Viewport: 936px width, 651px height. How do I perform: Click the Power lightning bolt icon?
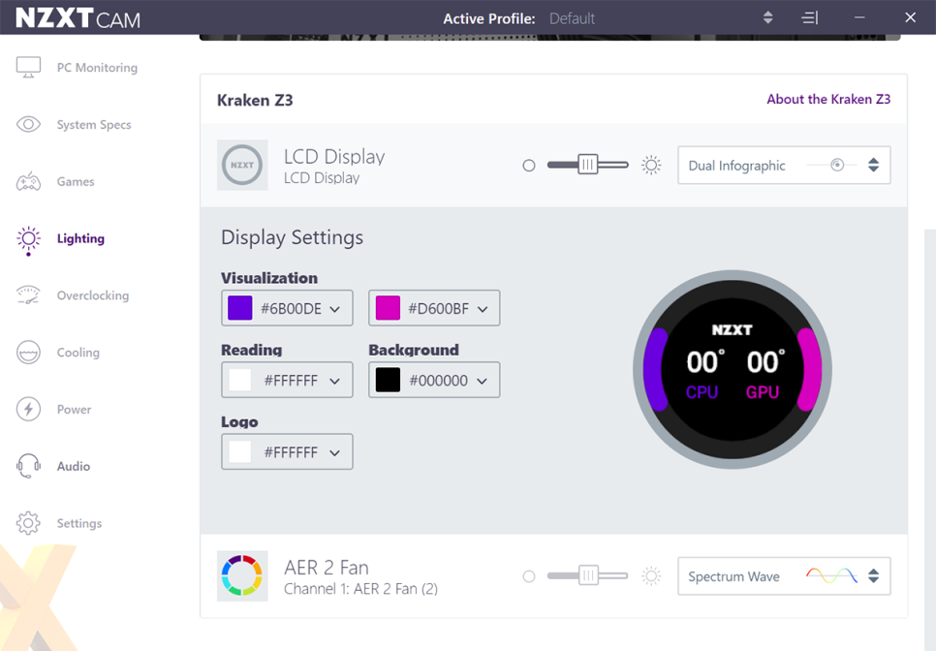click(x=28, y=410)
